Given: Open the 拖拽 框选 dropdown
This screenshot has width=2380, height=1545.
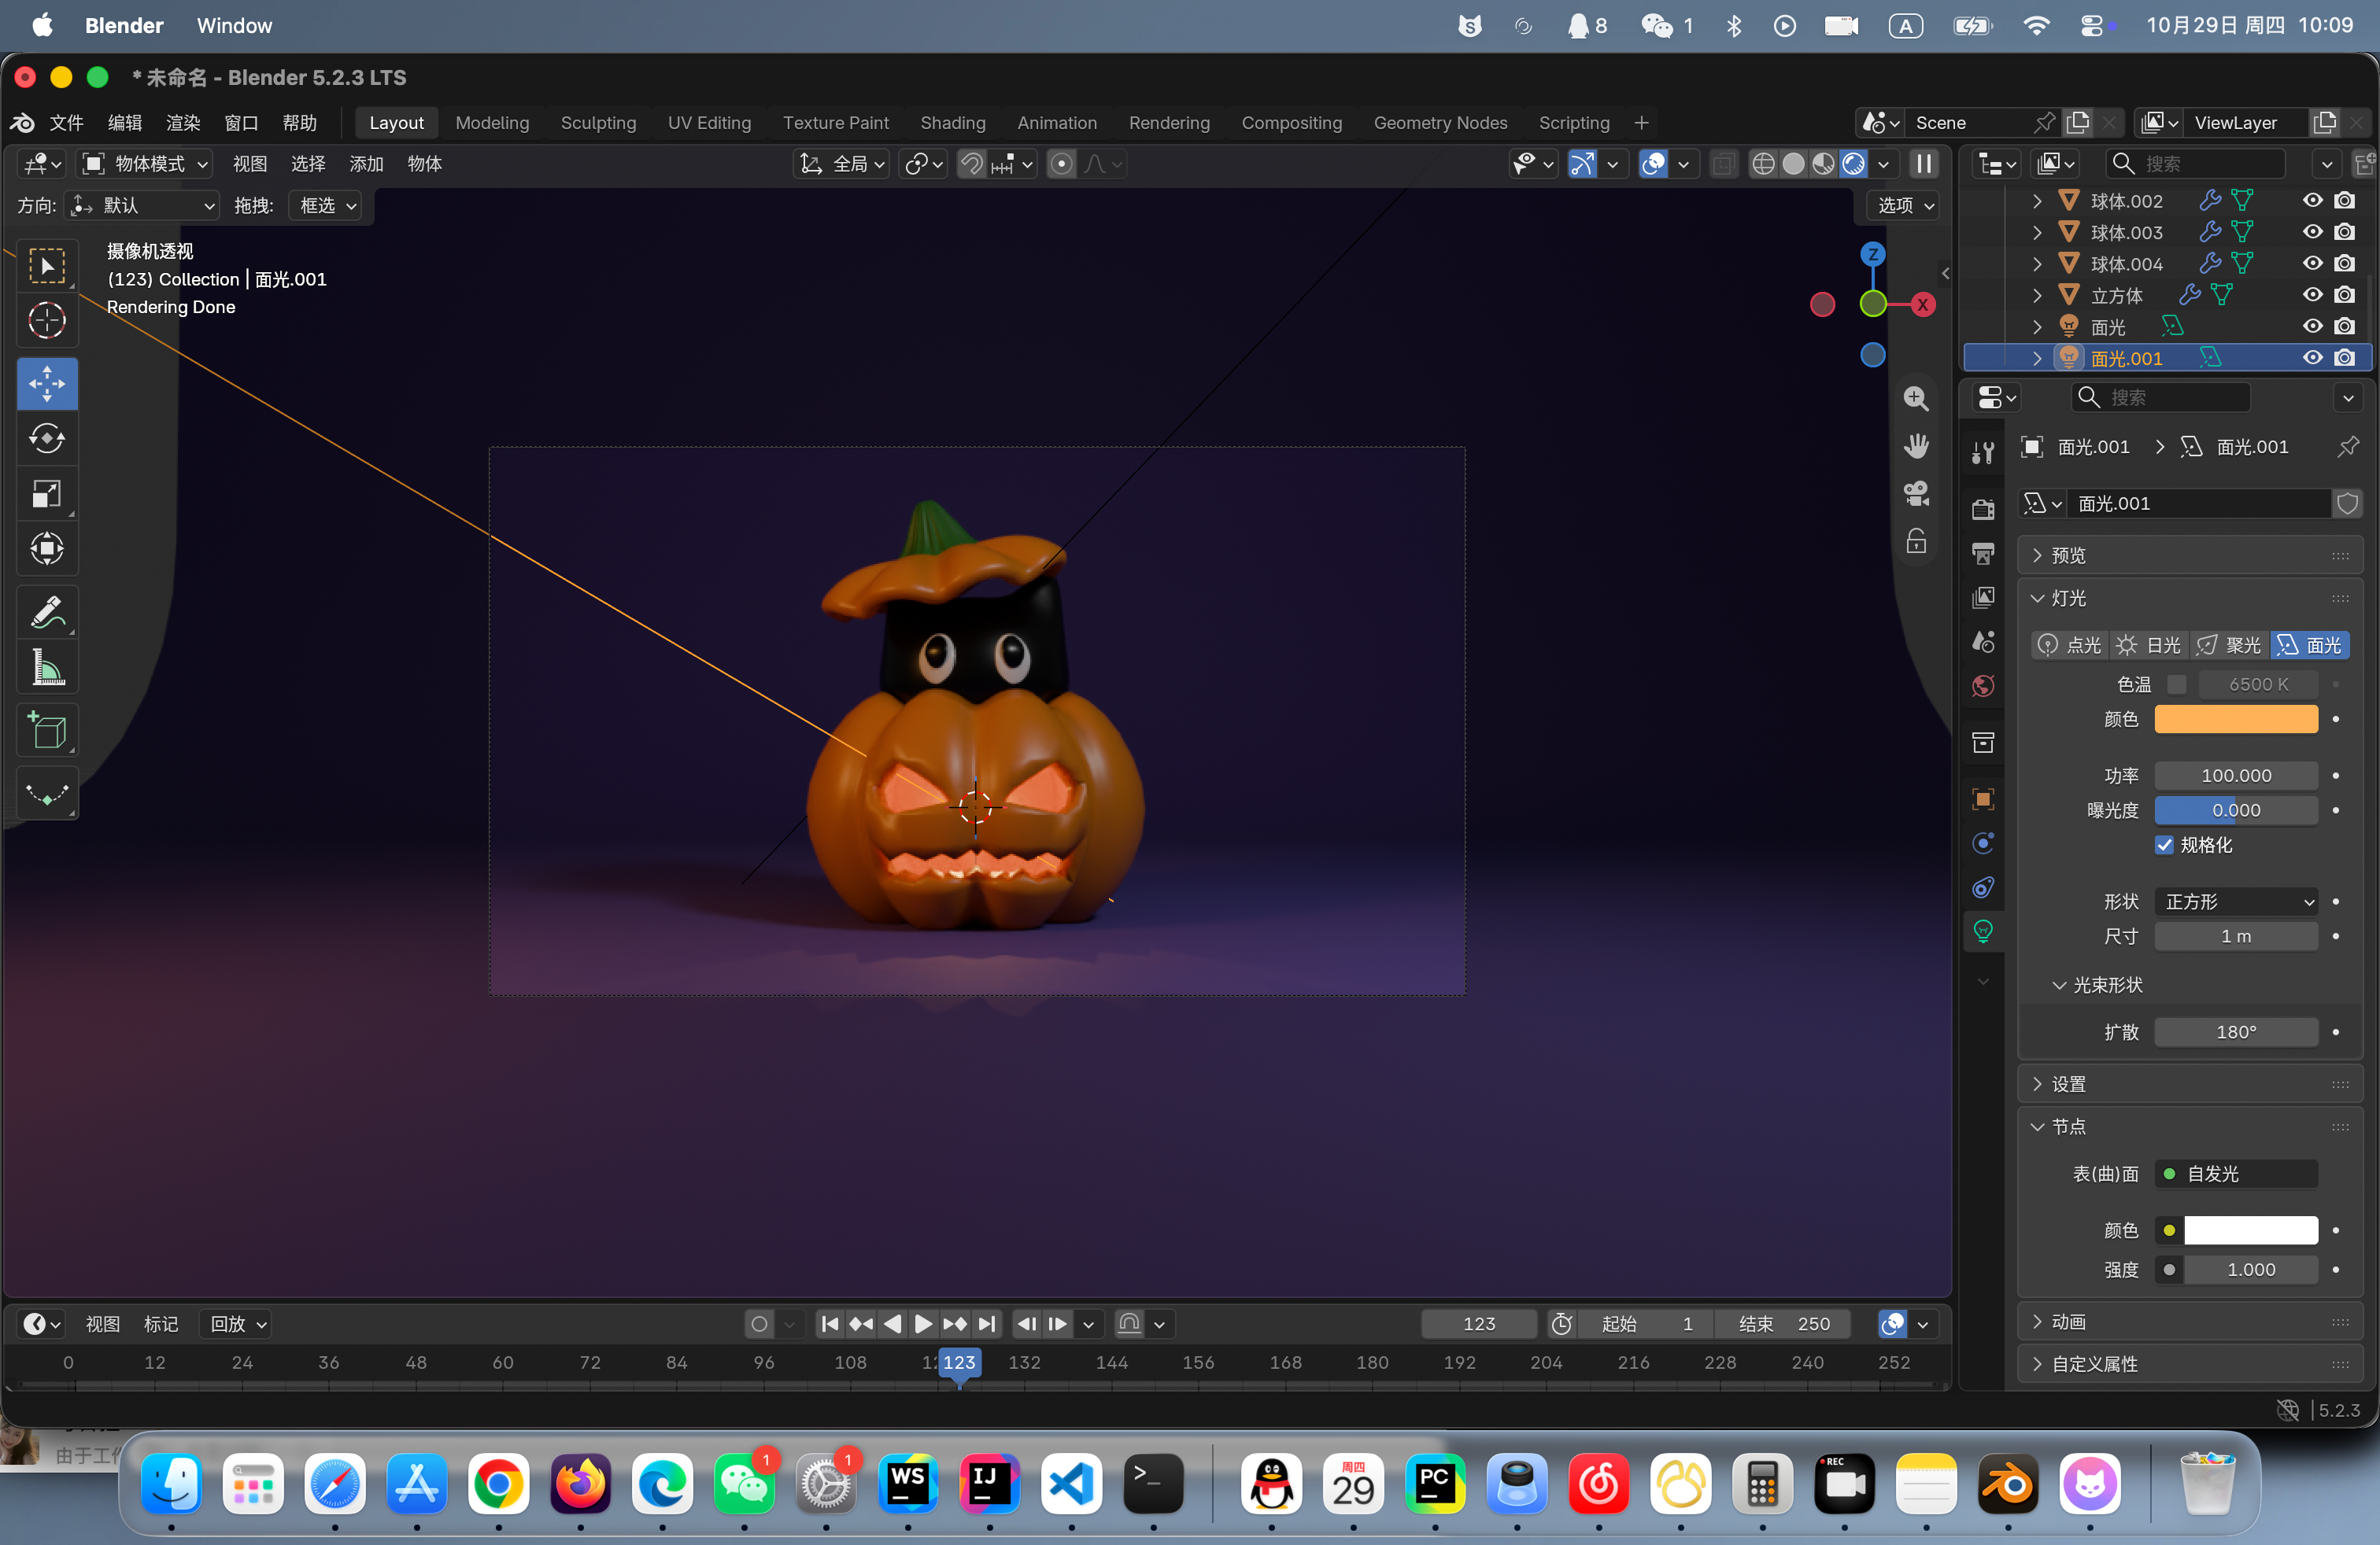Looking at the screenshot, I should tap(326, 206).
